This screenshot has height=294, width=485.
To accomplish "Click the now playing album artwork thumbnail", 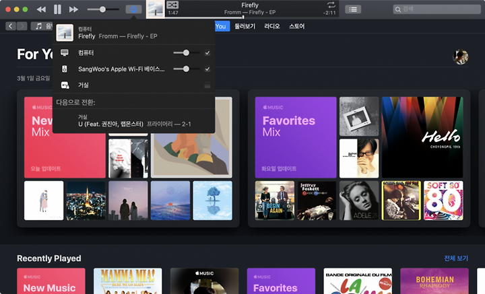I will pos(156,9).
